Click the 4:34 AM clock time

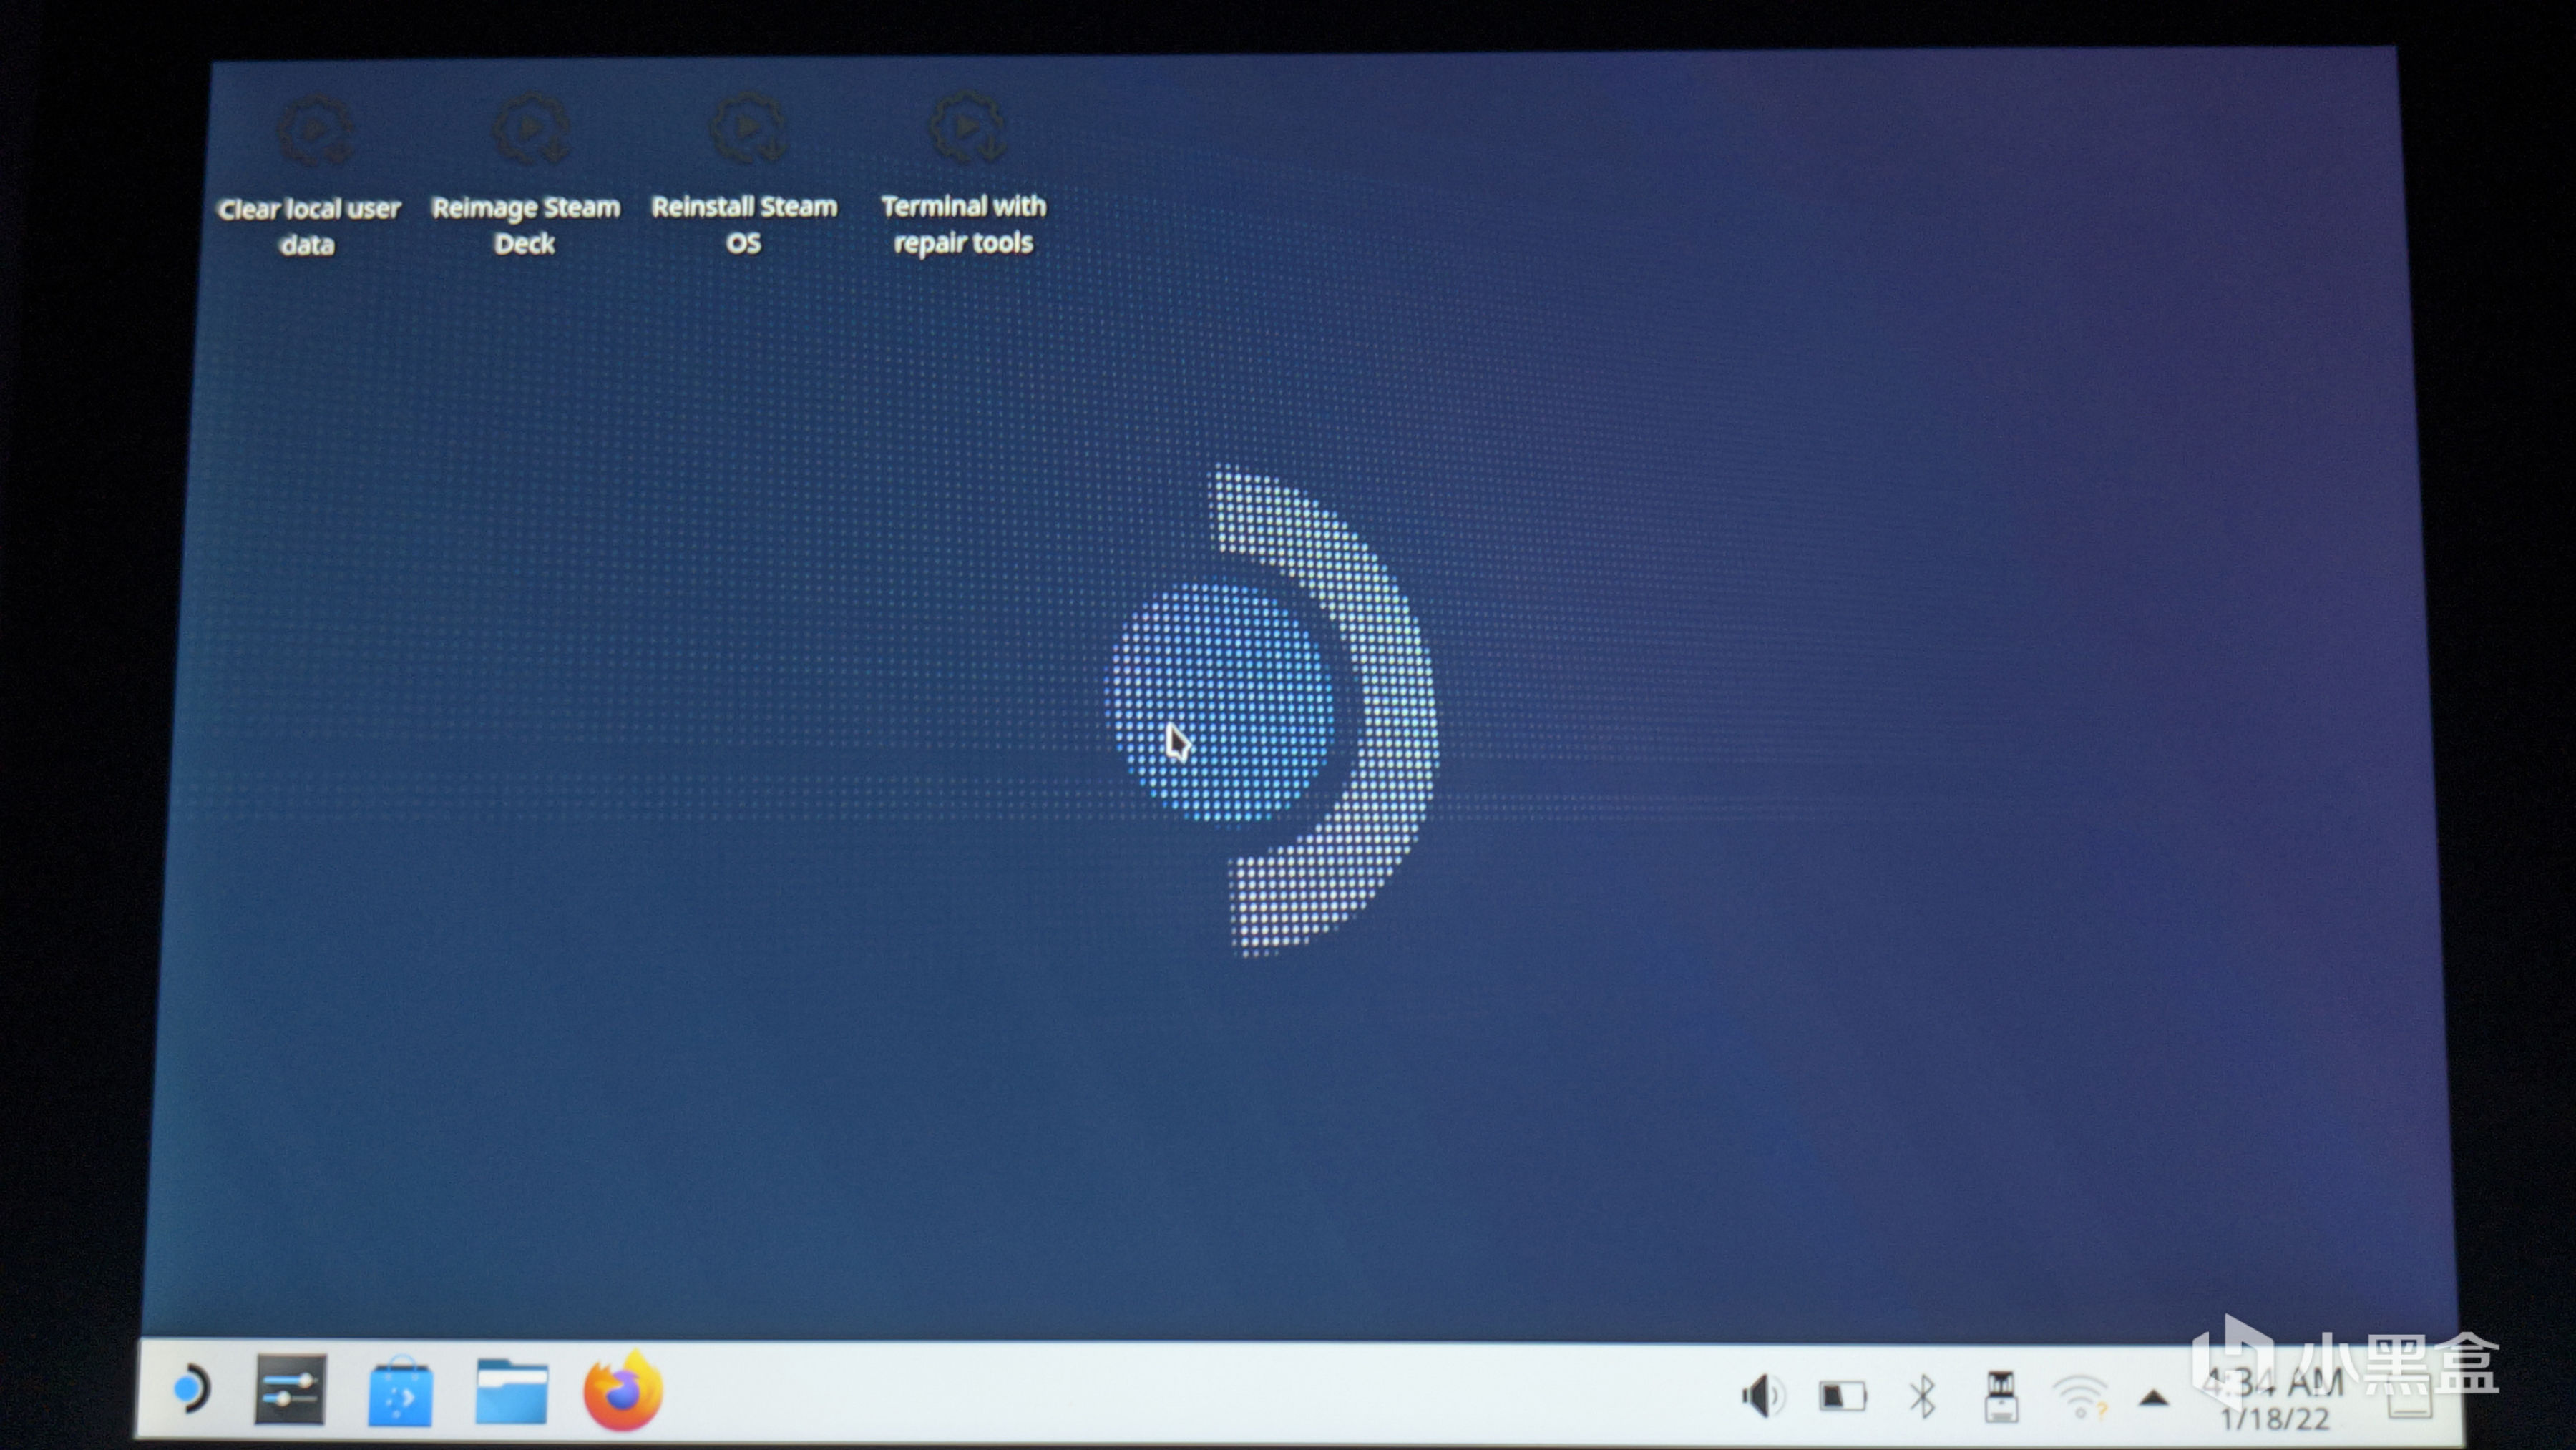[x=2274, y=1383]
